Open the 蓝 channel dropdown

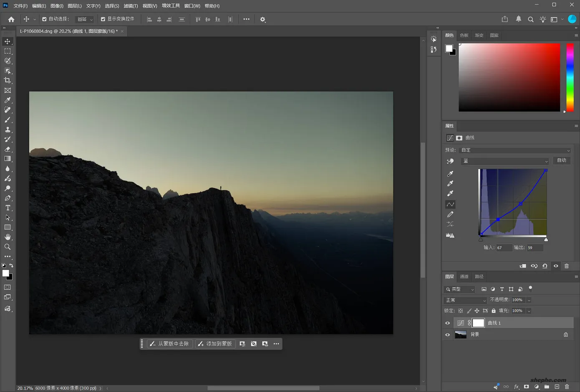coord(505,161)
